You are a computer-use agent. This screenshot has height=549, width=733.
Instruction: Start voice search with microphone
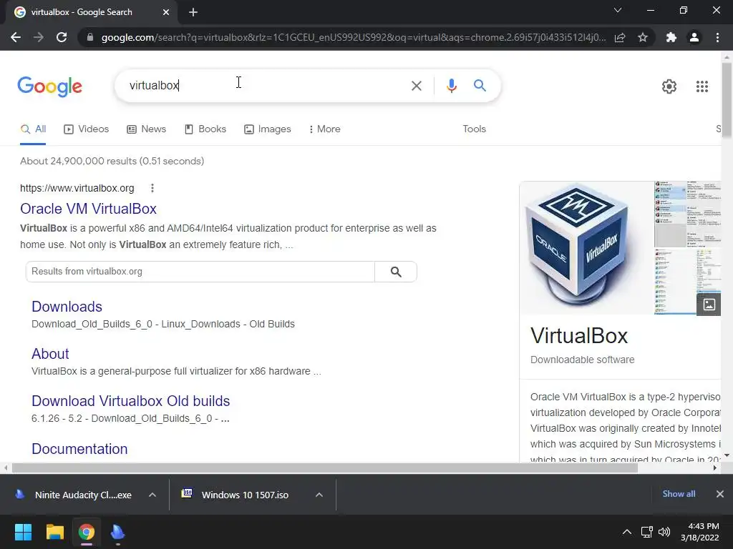point(451,86)
